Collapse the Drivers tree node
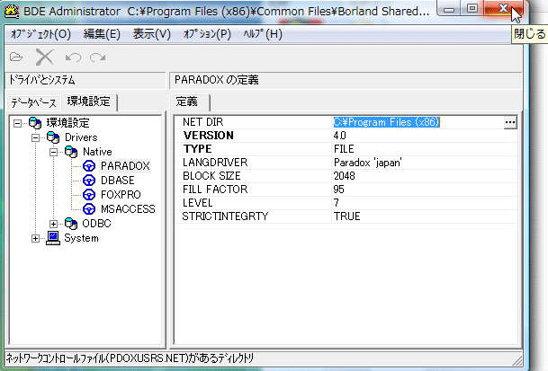 pyautogui.click(x=35, y=137)
